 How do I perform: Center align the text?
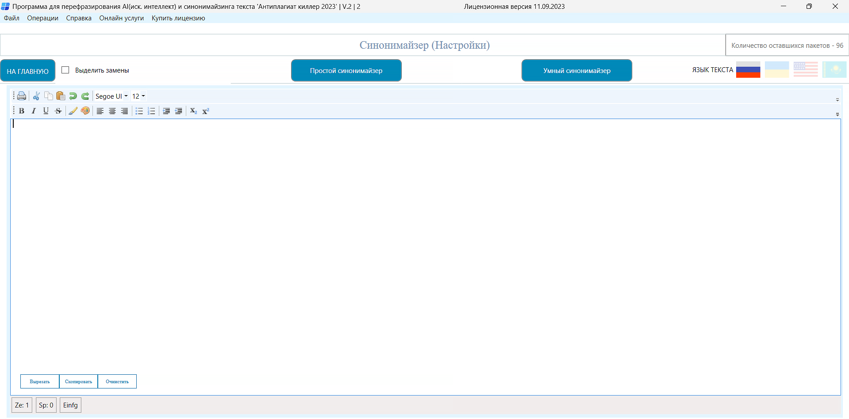112,111
